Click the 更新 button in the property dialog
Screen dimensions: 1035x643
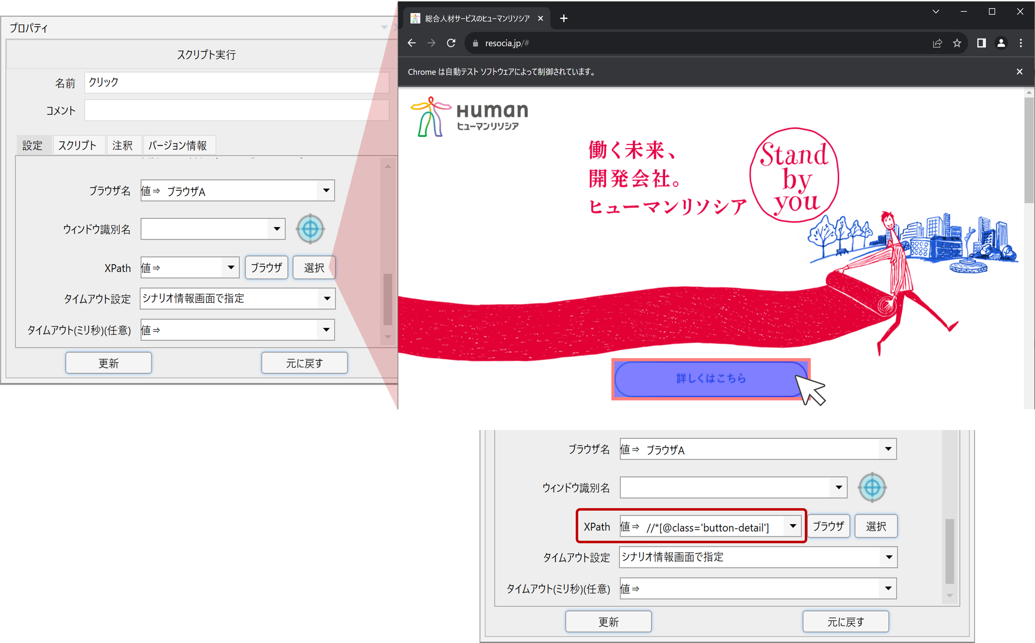pyautogui.click(x=108, y=363)
